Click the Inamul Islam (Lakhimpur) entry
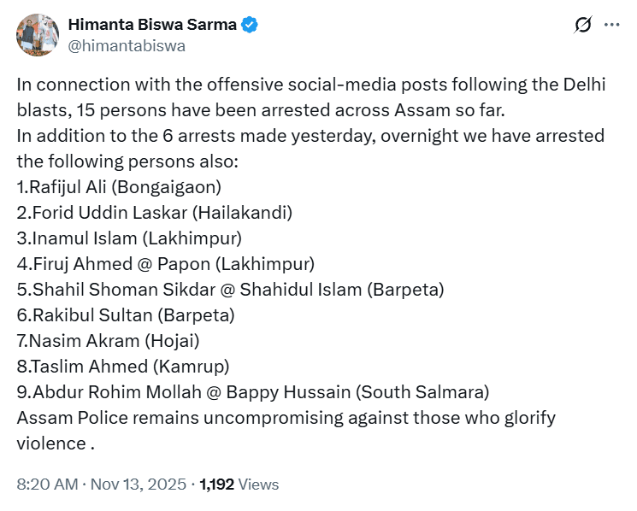This screenshot has height=511, width=637. (129, 238)
